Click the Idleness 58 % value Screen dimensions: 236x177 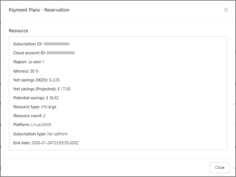pyautogui.click(x=34, y=71)
